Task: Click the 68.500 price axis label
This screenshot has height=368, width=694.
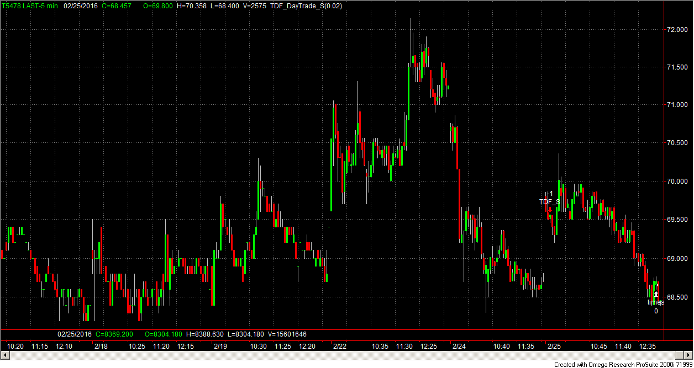Action: pos(676,297)
